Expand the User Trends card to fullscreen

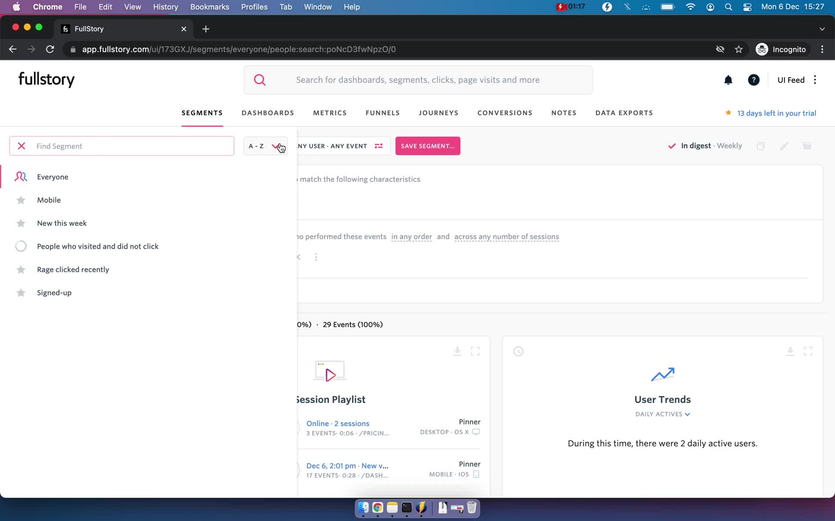pos(808,351)
